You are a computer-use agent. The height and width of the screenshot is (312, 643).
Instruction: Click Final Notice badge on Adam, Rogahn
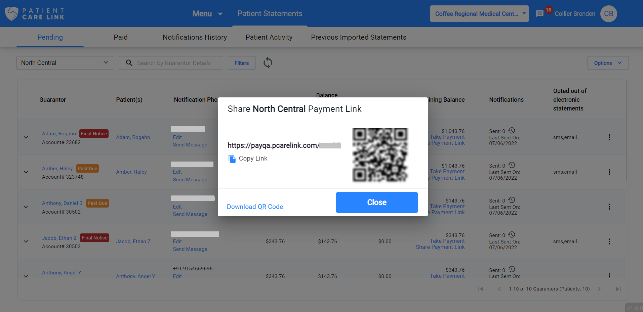94,134
